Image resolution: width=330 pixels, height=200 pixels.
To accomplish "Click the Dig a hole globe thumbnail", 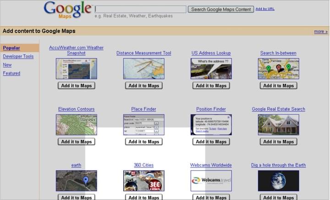I will 279,181.
